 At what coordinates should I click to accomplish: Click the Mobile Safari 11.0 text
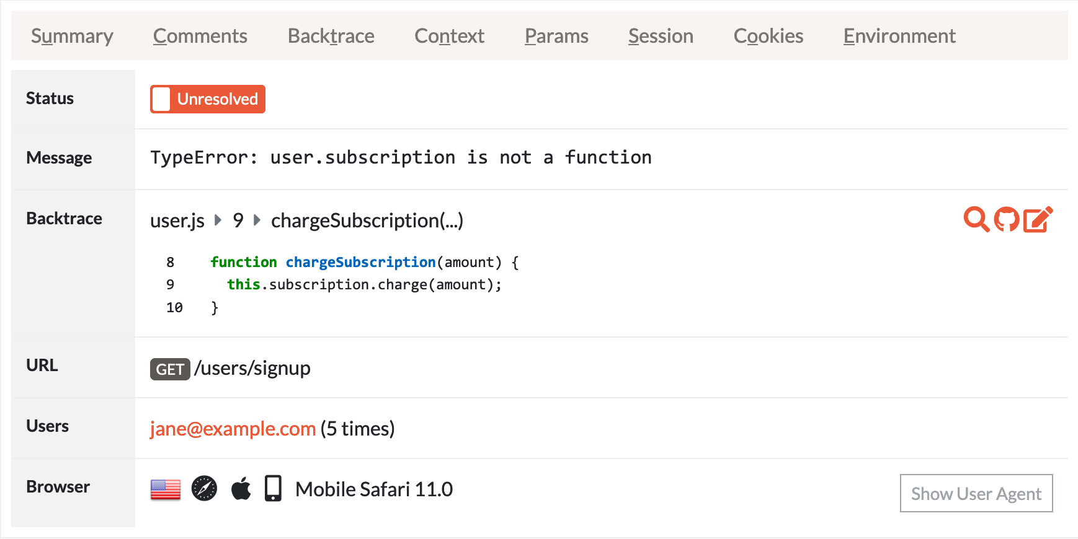tap(374, 489)
